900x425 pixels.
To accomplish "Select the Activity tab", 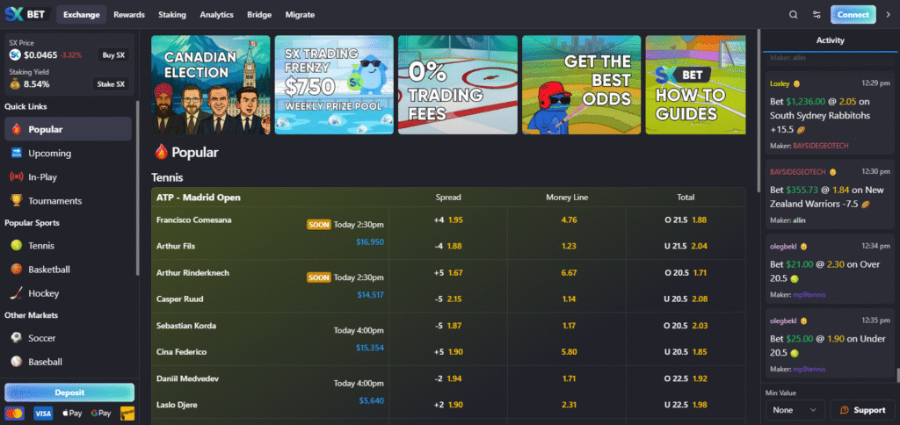I will point(830,40).
